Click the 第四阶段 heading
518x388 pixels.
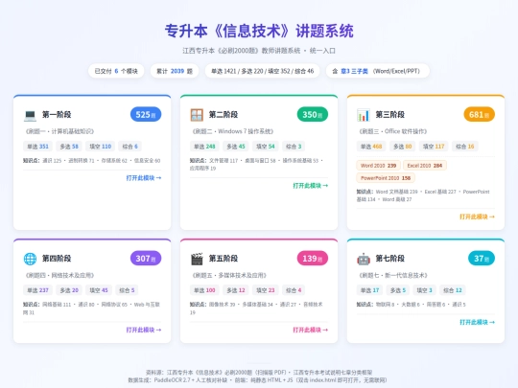pyautogui.click(x=57, y=259)
